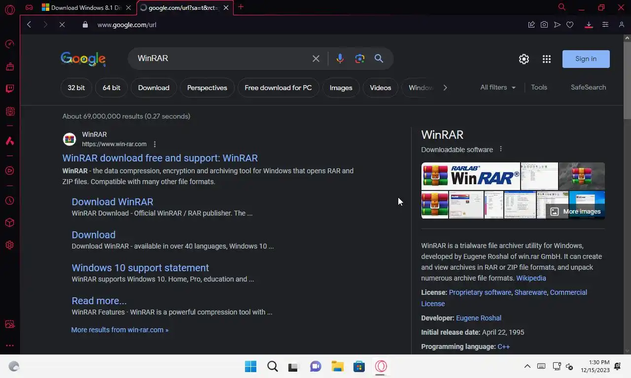Add page to bookmarks heart icon
631x378 pixels.
pyautogui.click(x=570, y=25)
